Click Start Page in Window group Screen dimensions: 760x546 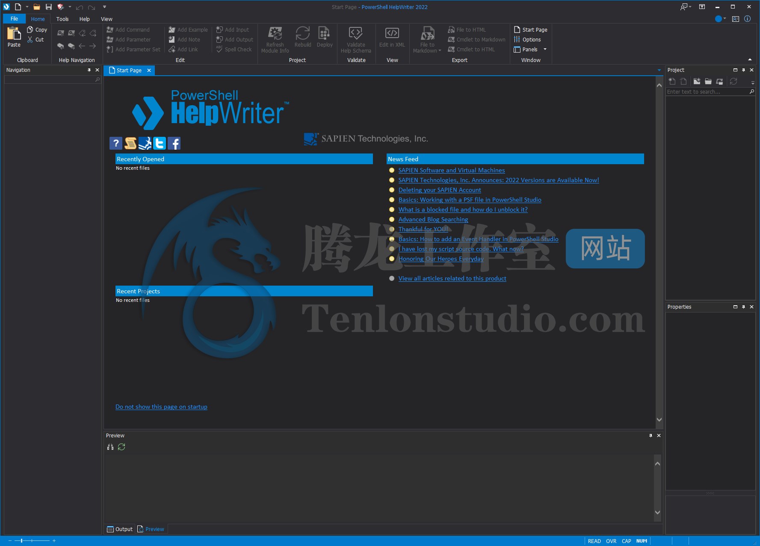coord(530,30)
